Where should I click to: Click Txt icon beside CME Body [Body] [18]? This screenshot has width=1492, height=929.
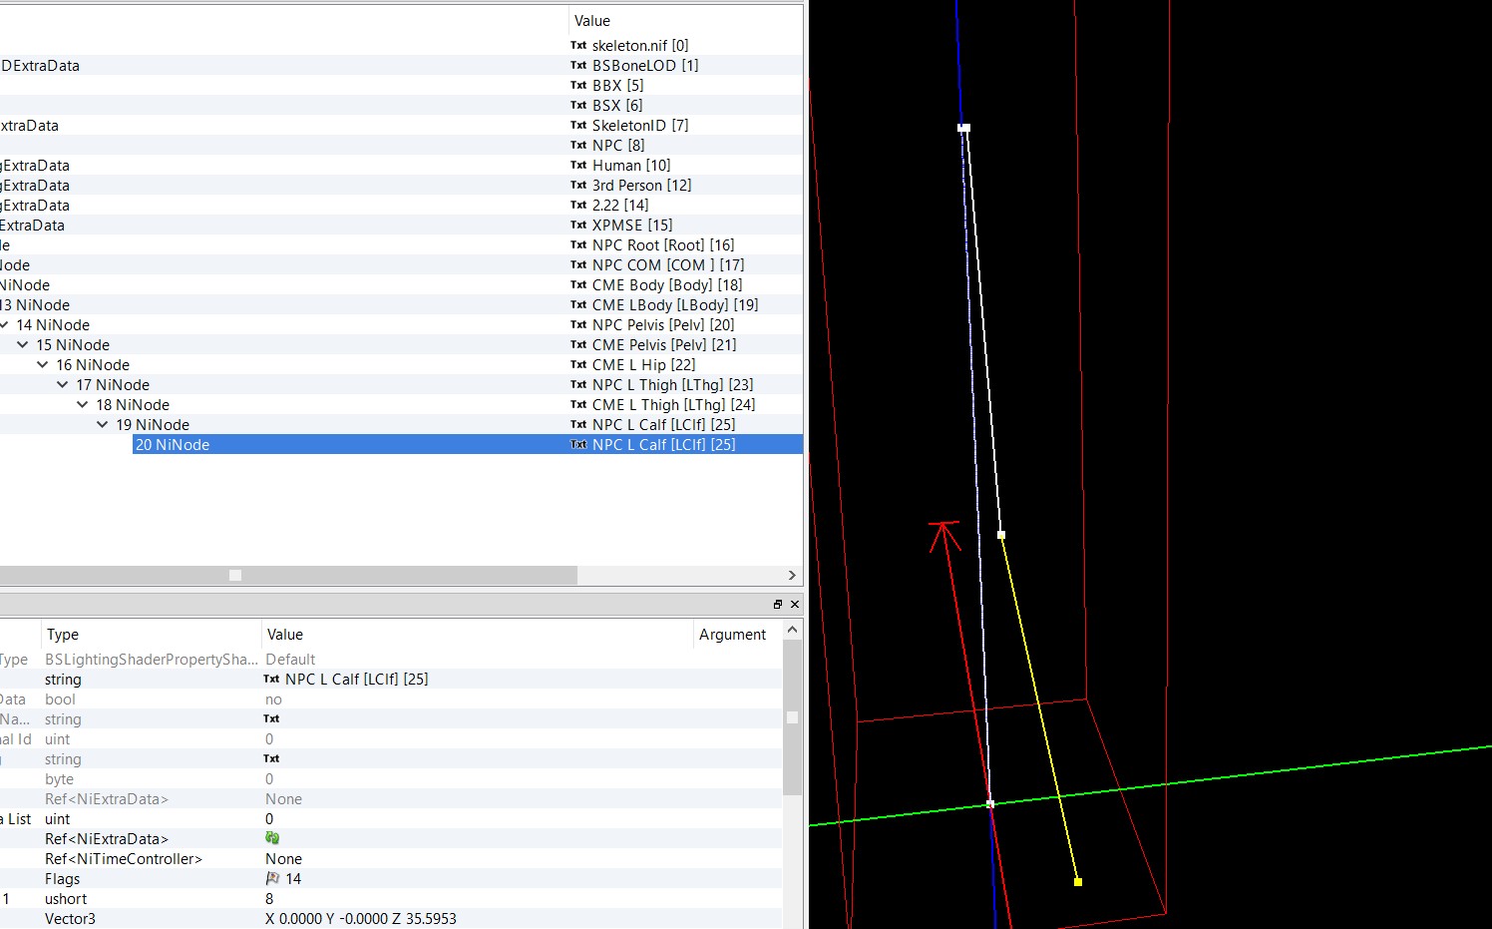point(578,285)
